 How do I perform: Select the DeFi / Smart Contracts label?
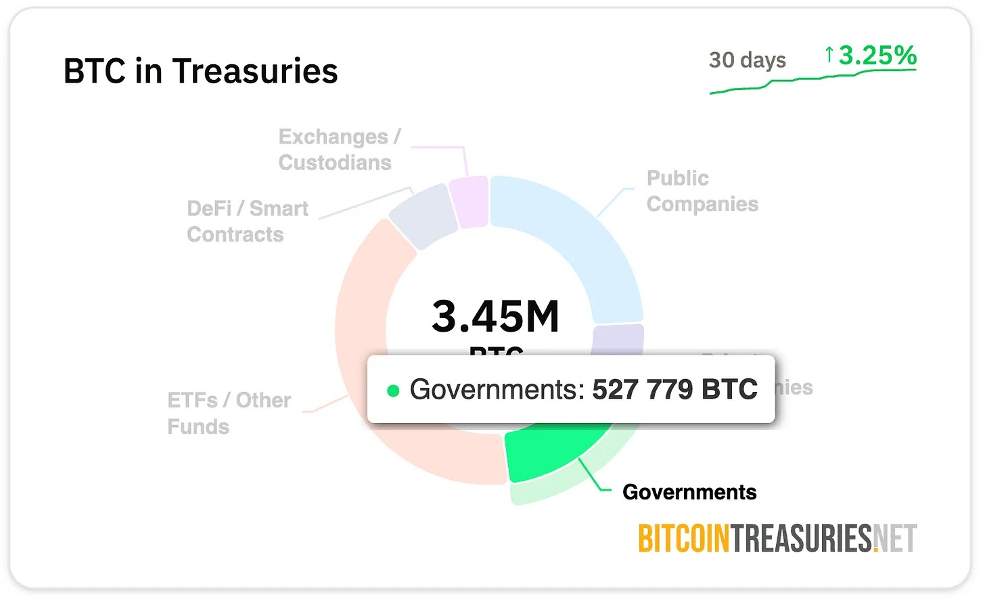247,221
